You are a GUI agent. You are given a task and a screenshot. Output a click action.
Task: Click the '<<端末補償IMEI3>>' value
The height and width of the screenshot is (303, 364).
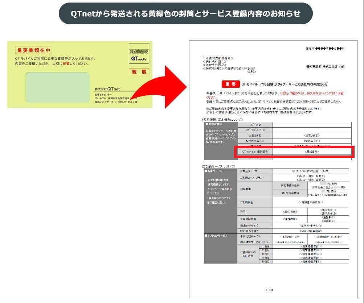(311, 254)
